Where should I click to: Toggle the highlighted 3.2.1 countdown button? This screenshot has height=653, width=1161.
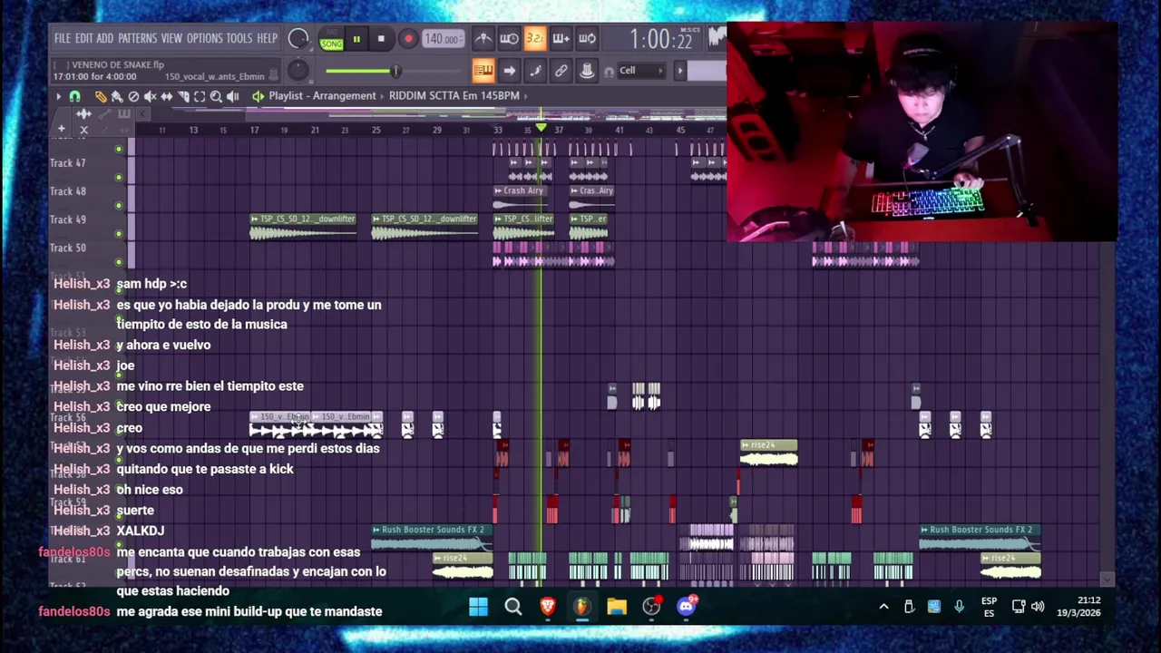(x=535, y=38)
